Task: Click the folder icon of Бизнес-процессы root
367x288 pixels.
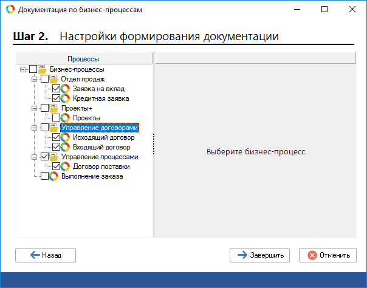Action: [43, 69]
